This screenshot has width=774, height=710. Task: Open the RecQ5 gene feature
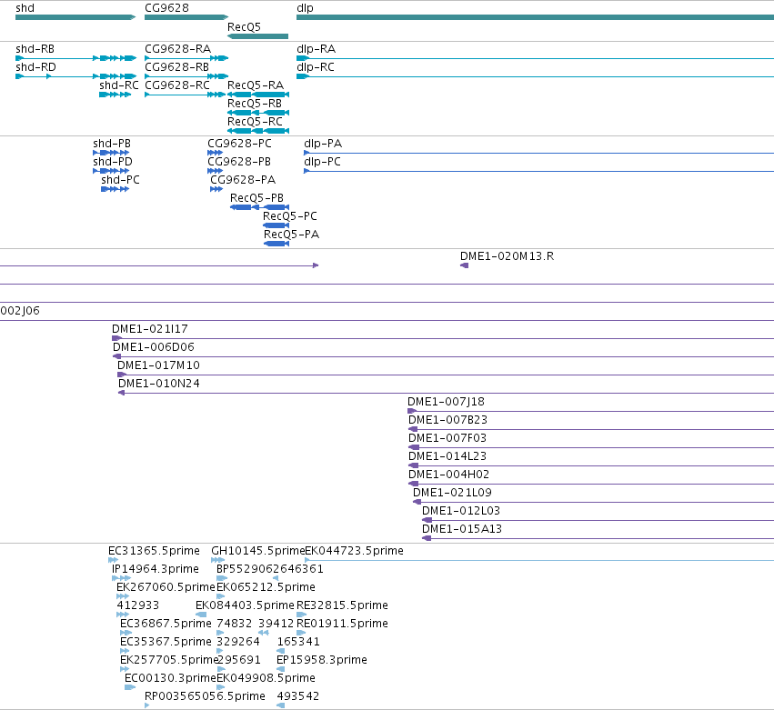click(257, 36)
